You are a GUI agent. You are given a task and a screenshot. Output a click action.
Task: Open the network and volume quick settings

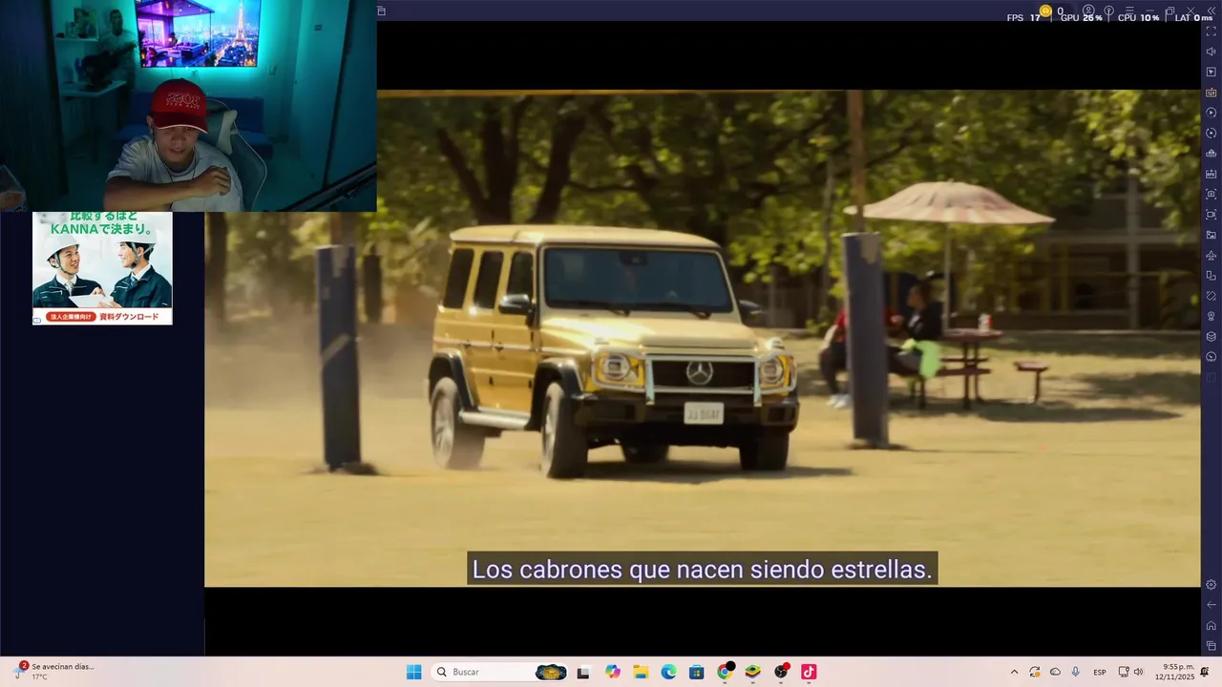click(1130, 672)
